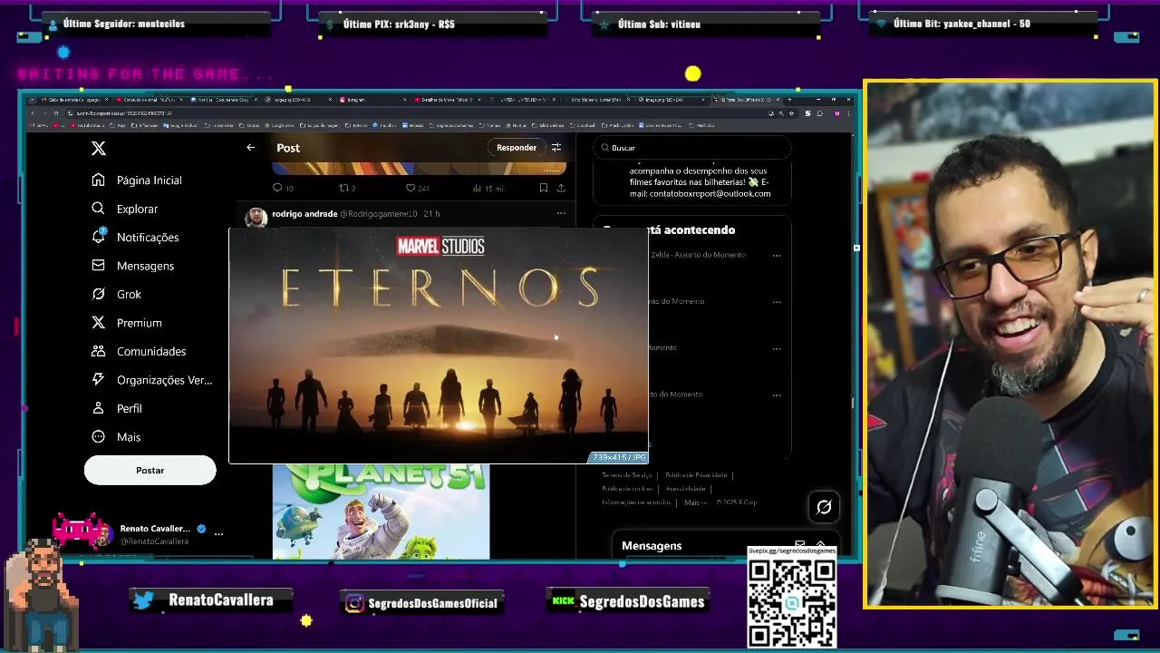Open Termos de Serviço footer link
The image size is (1160, 653).
pyautogui.click(x=627, y=475)
